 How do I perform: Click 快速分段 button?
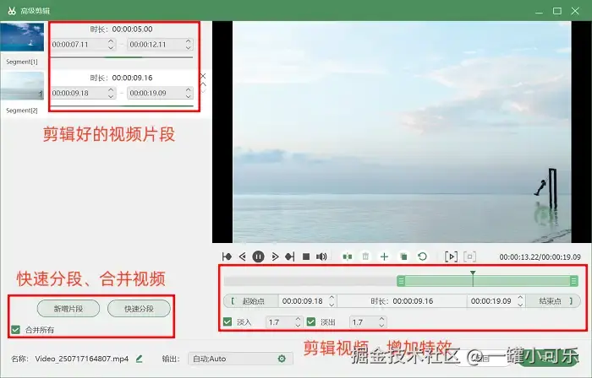(139, 309)
